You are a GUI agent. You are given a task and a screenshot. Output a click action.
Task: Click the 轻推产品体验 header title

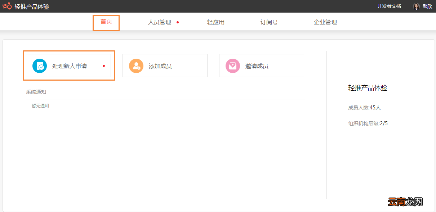pos(32,6)
